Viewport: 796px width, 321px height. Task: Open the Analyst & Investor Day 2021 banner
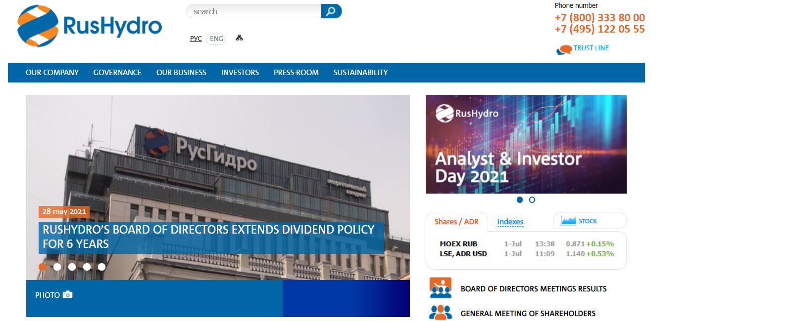pyautogui.click(x=526, y=144)
